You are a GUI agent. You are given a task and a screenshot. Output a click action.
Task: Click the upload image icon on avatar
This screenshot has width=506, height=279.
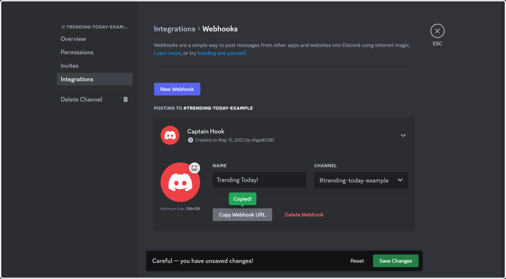[194, 168]
